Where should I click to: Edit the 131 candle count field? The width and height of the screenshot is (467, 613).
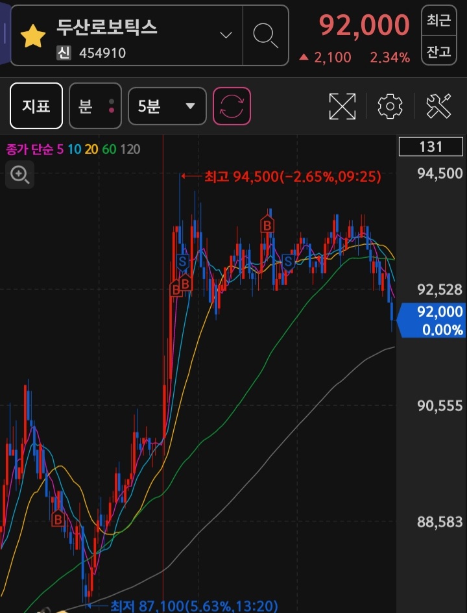(431, 147)
